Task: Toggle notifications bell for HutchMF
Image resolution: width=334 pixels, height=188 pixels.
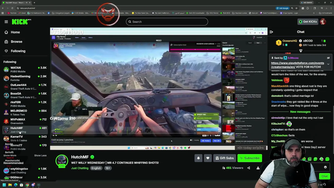Action: pos(198,158)
